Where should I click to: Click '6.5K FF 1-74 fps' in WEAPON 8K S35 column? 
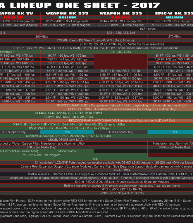point(67,67)
